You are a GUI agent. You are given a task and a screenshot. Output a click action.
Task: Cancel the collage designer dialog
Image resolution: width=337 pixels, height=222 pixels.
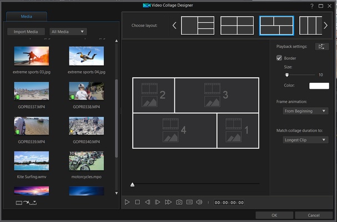pyautogui.click(x=313, y=215)
